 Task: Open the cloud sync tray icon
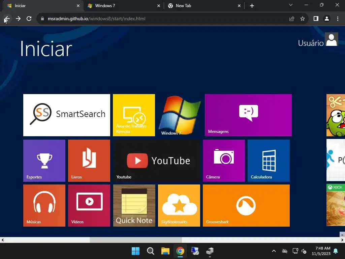285,251
